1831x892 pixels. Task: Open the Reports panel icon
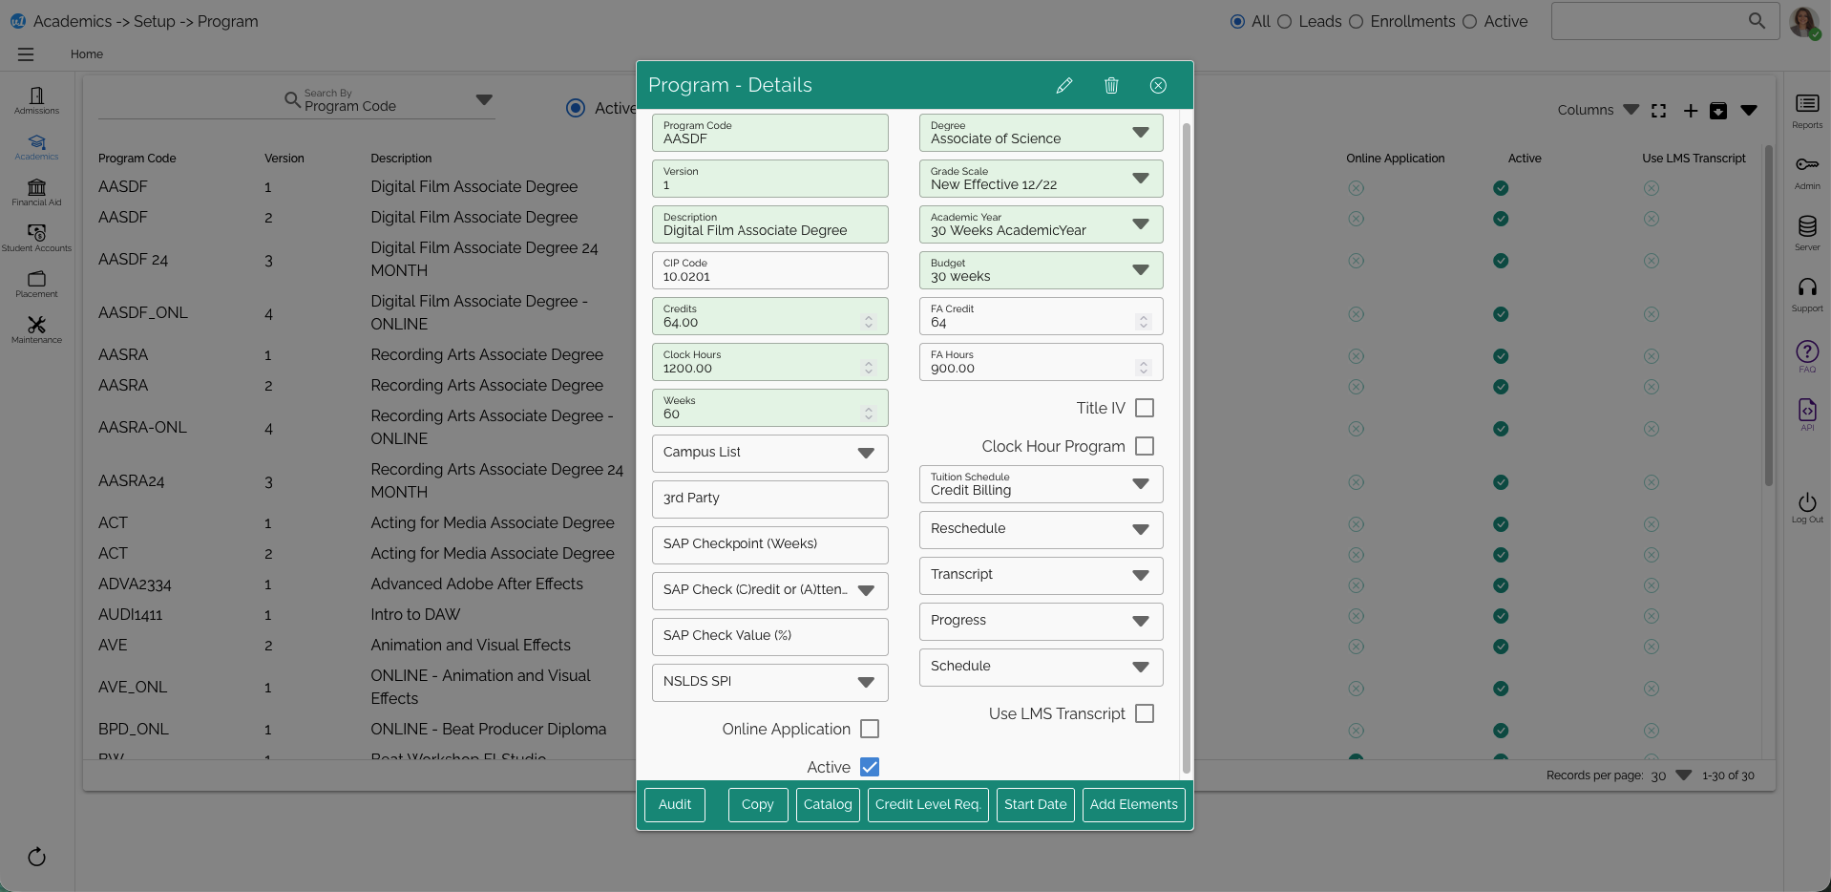(1806, 109)
